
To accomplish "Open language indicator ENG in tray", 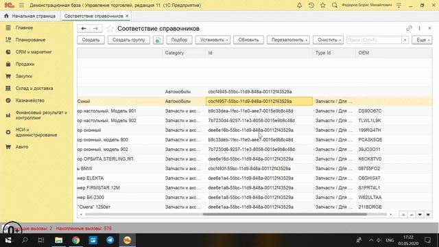I will [390, 240].
